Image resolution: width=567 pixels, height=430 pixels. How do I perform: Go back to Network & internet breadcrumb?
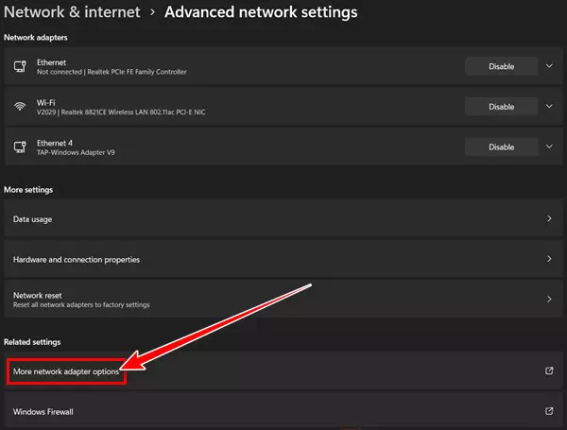(72, 12)
